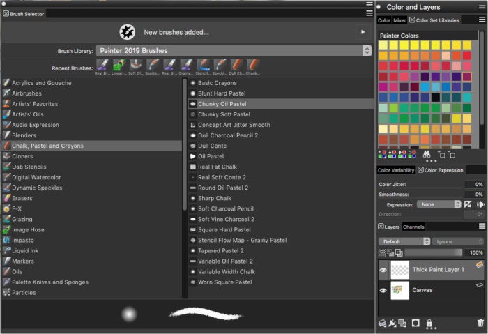Click the brush category list scrollbar
The image size is (488, 334).
[x=185, y=144]
